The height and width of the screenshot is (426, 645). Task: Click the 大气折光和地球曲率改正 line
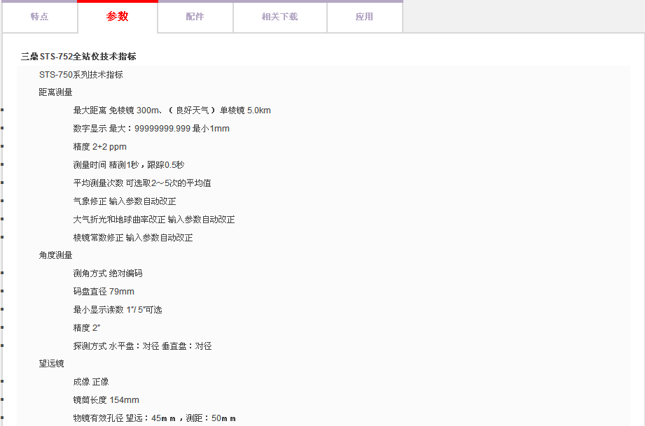pyautogui.click(x=154, y=220)
